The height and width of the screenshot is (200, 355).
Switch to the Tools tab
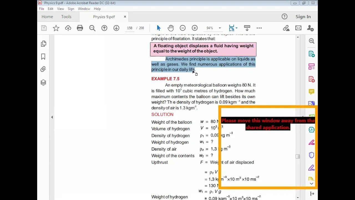(66, 17)
